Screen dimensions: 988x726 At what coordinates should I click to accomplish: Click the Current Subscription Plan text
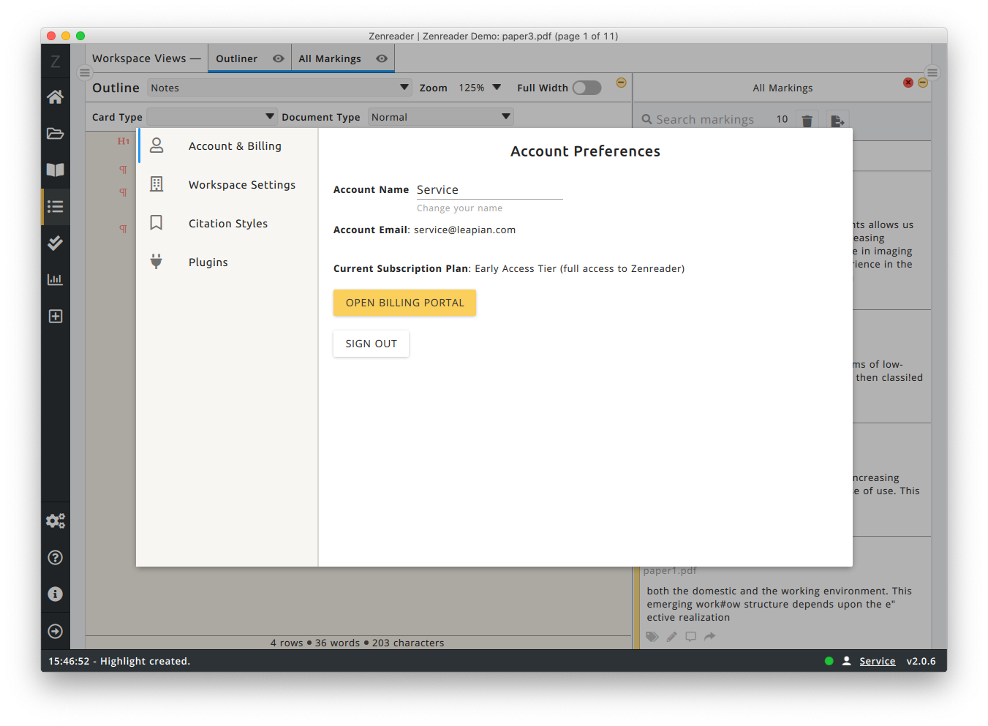tap(508, 268)
